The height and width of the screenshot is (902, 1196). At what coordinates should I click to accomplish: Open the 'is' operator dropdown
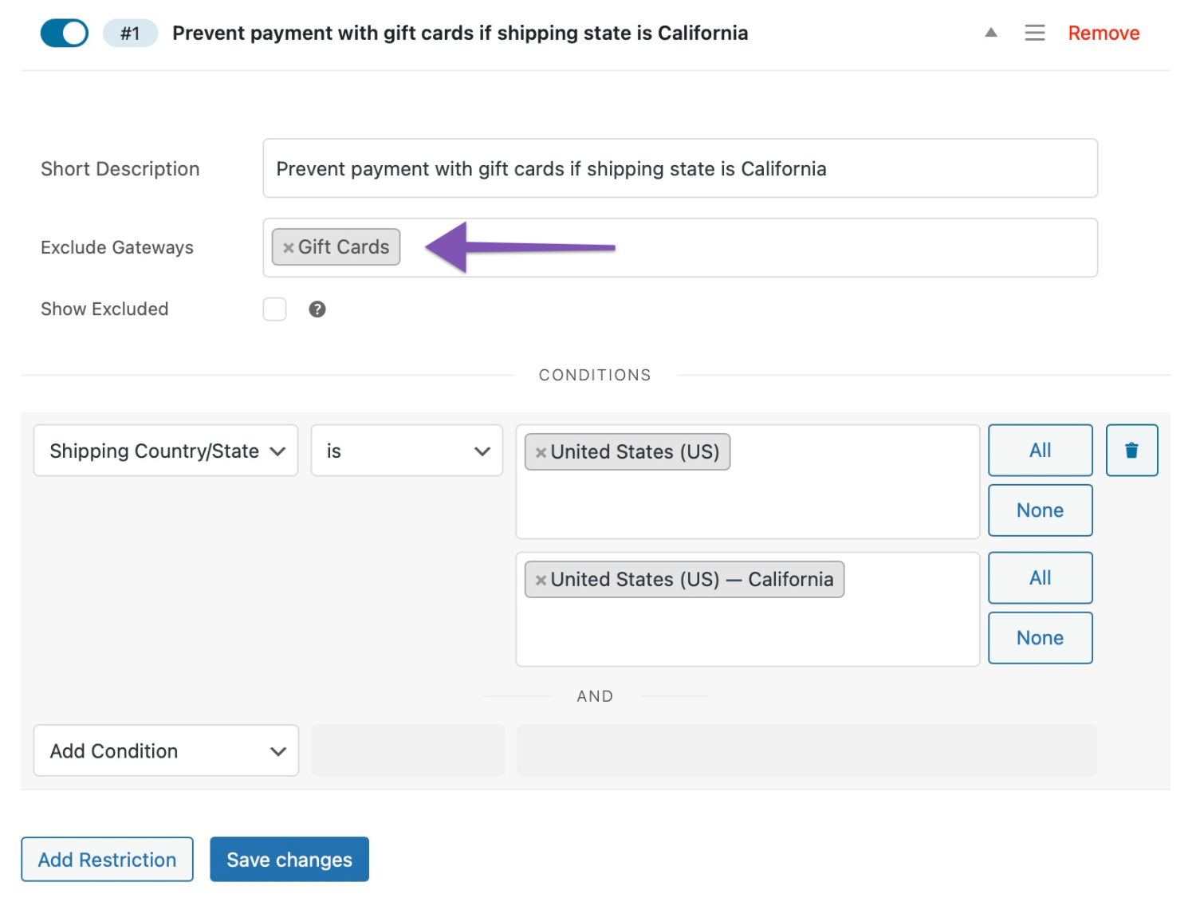click(x=407, y=451)
